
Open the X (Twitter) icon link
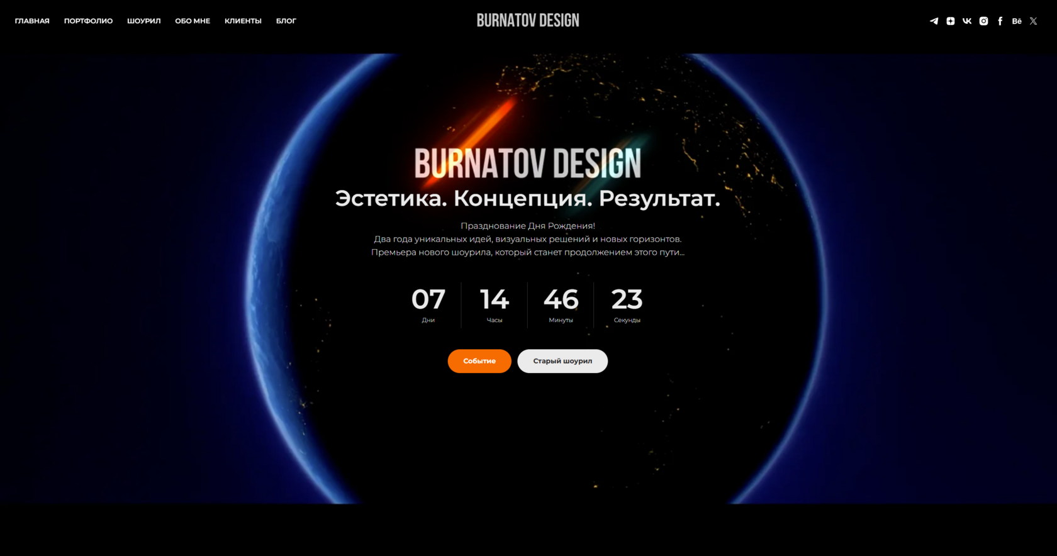click(1033, 21)
